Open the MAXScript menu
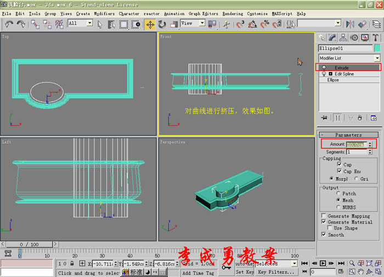This screenshot has height=277, width=384. click(x=282, y=14)
